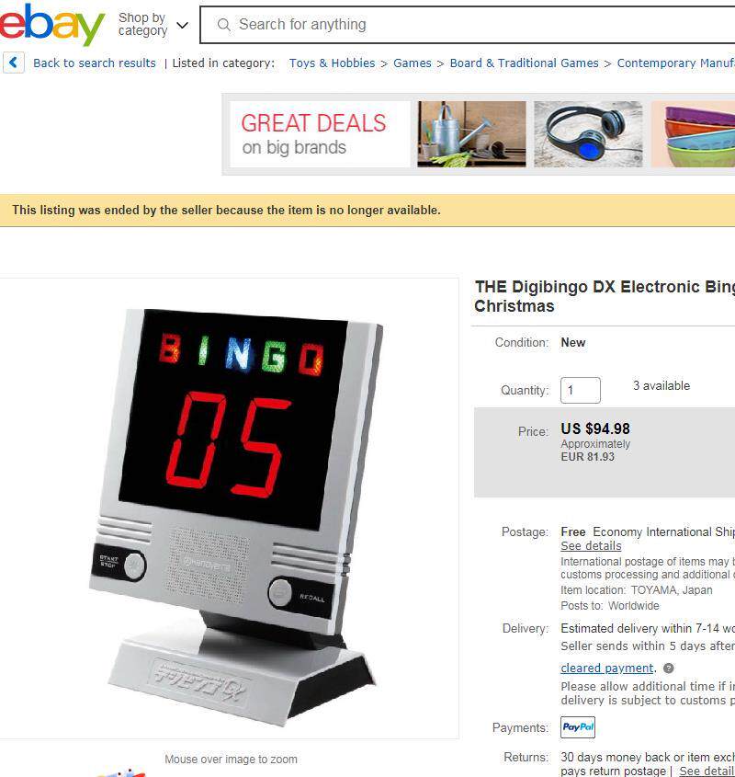Open See details for postage
The height and width of the screenshot is (777, 735).
(591, 545)
